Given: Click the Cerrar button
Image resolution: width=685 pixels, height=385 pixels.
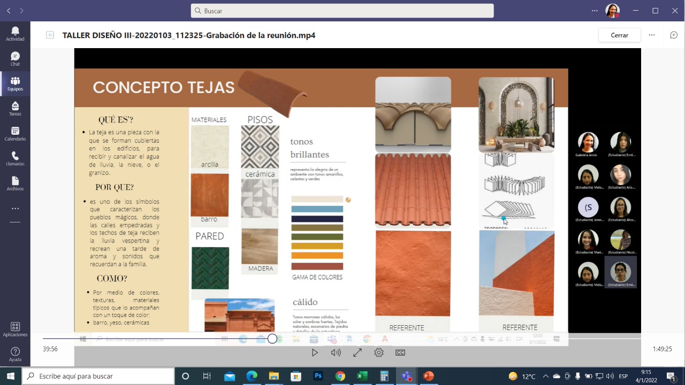Looking at the screenshot, I should click(x=619, y=35).
